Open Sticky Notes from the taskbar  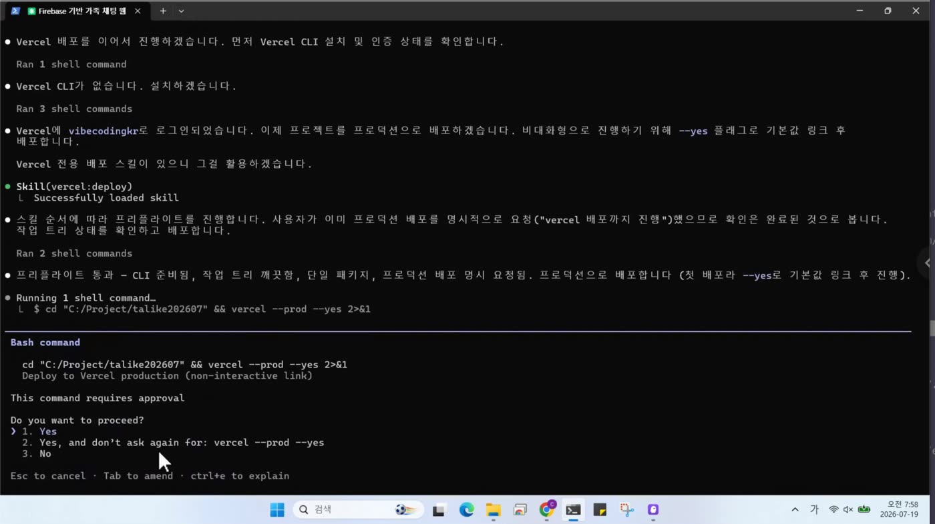600,510
